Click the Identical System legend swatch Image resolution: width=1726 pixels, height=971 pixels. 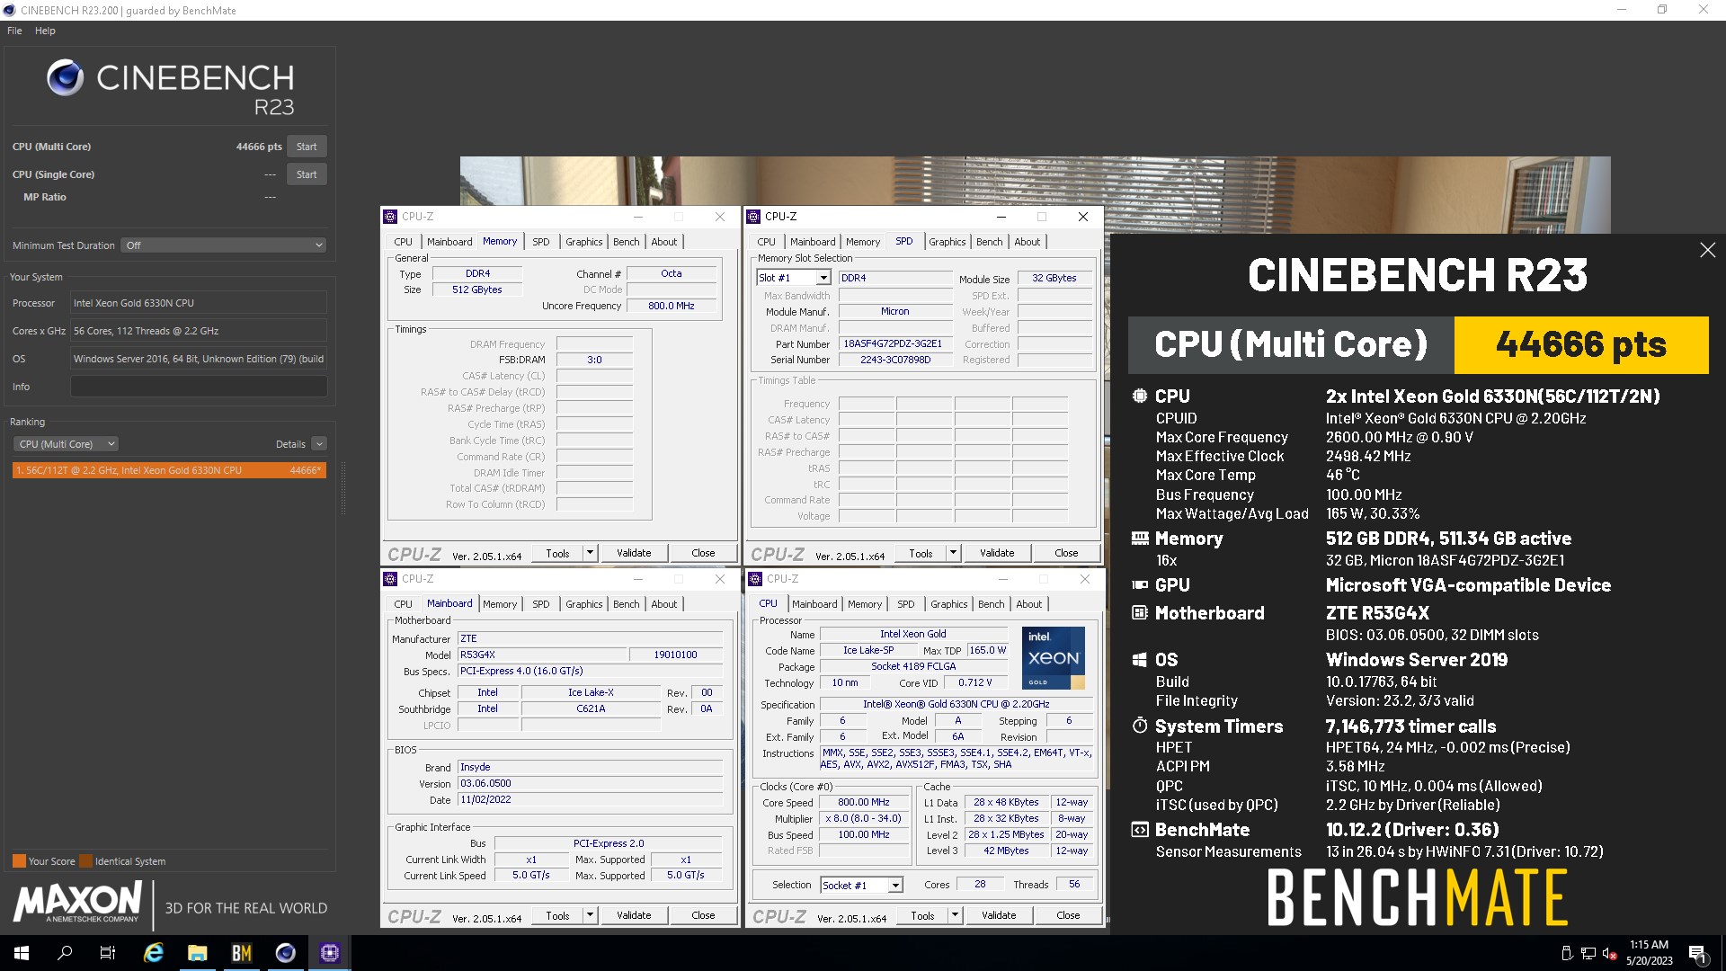(85, 861)
